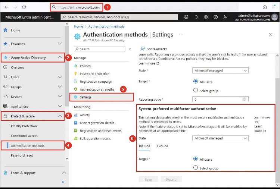Expand the Favorites chevron
280x189 pixels.
[60, 44]
